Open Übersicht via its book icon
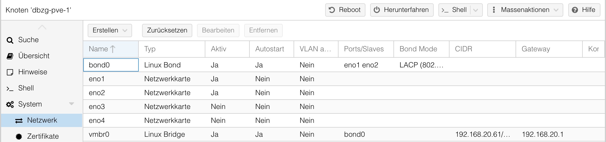Viewport: 606px width, 142px height. (10, 56)
